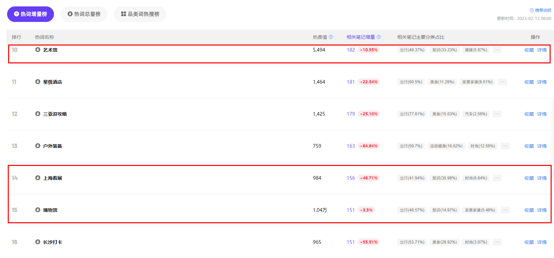Image resolution: width=554 pixels, height=258 pixels.
Task: Click 汽车(2.56%) category tag
Action: 476,114
